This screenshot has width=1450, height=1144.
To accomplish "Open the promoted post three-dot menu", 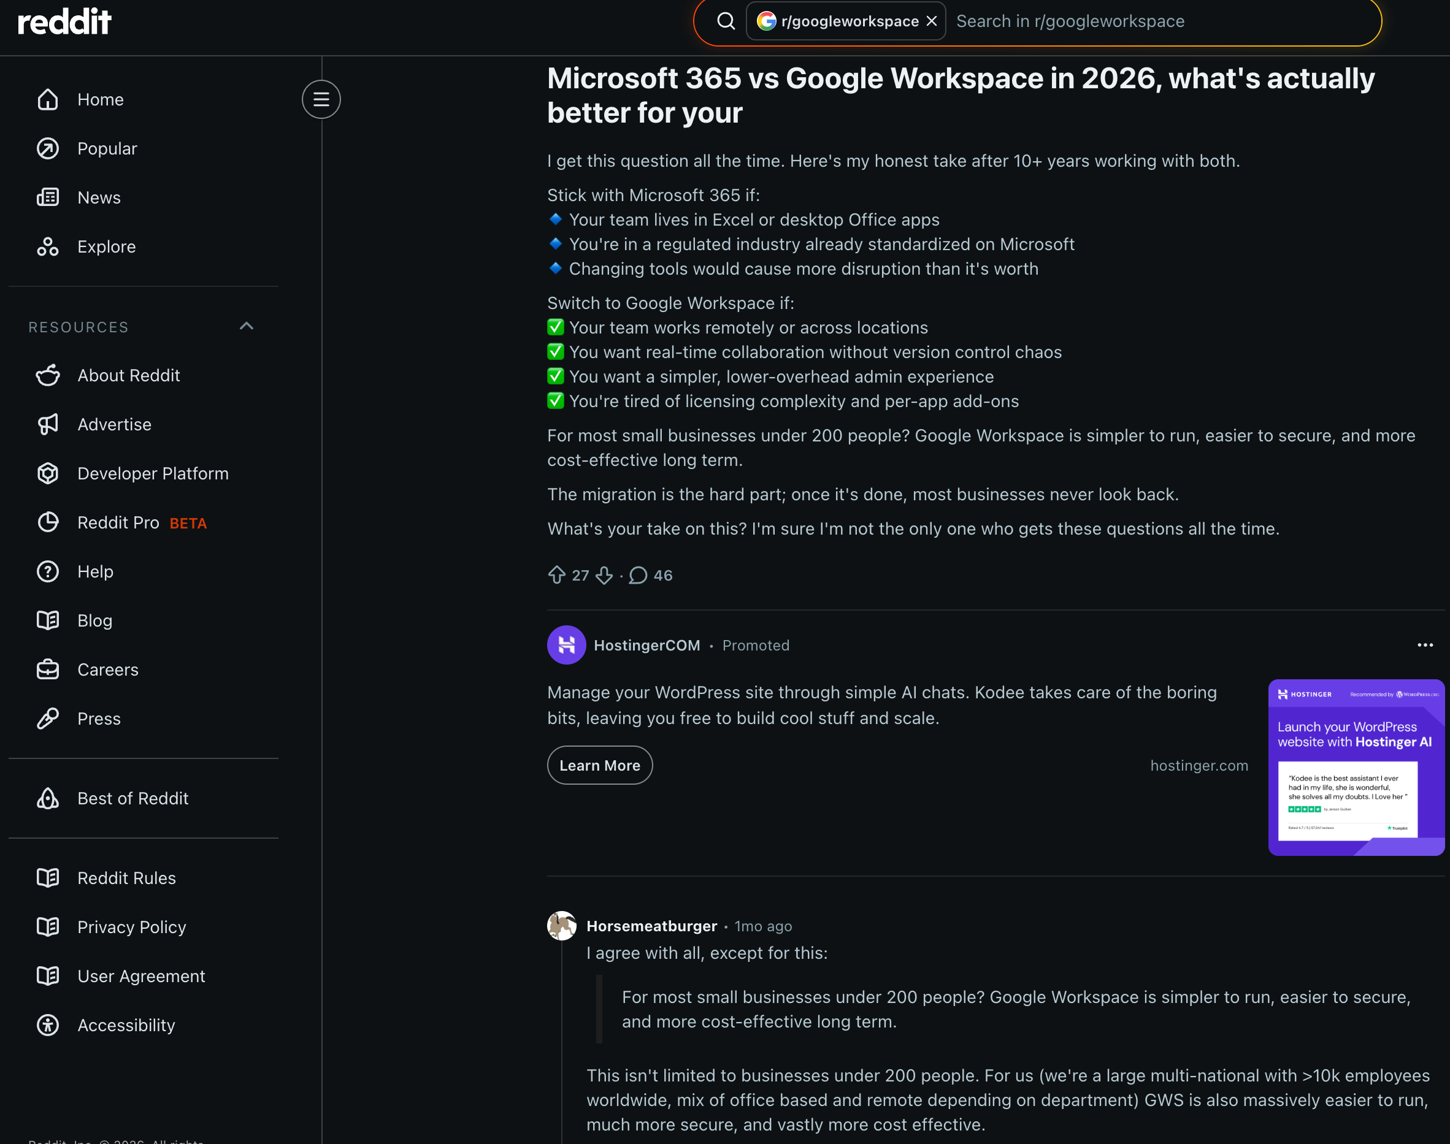I will (x=1424, y=644).
